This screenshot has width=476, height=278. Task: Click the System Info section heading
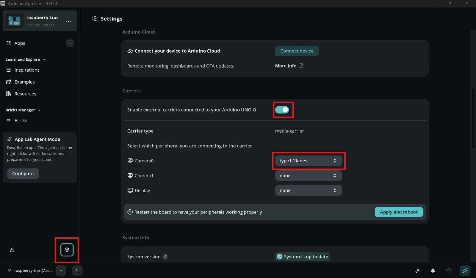136,238
